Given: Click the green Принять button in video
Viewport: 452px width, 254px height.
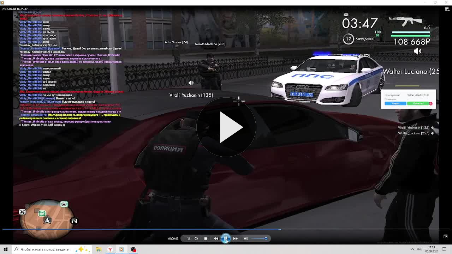Looking at the screenshot, I should 418,104.
